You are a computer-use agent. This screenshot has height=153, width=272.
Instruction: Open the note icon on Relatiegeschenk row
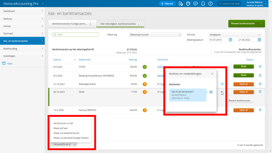pos(222,84)
